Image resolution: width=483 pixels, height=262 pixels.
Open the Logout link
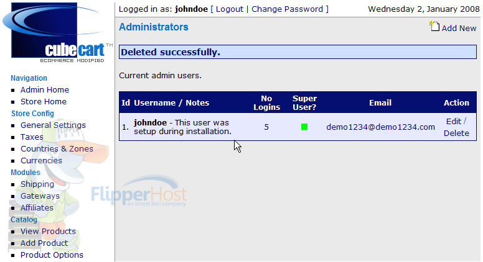230,9
